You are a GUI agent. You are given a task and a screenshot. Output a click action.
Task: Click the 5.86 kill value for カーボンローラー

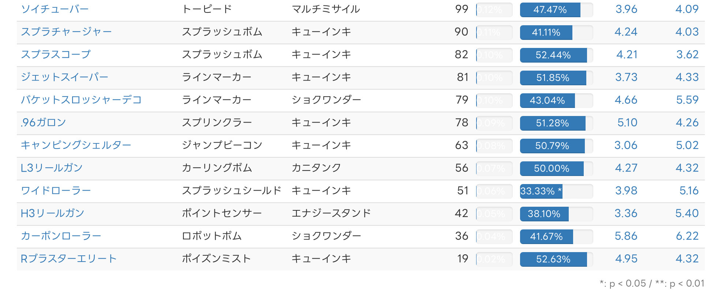pyautogui.click(x=626, y=236)
